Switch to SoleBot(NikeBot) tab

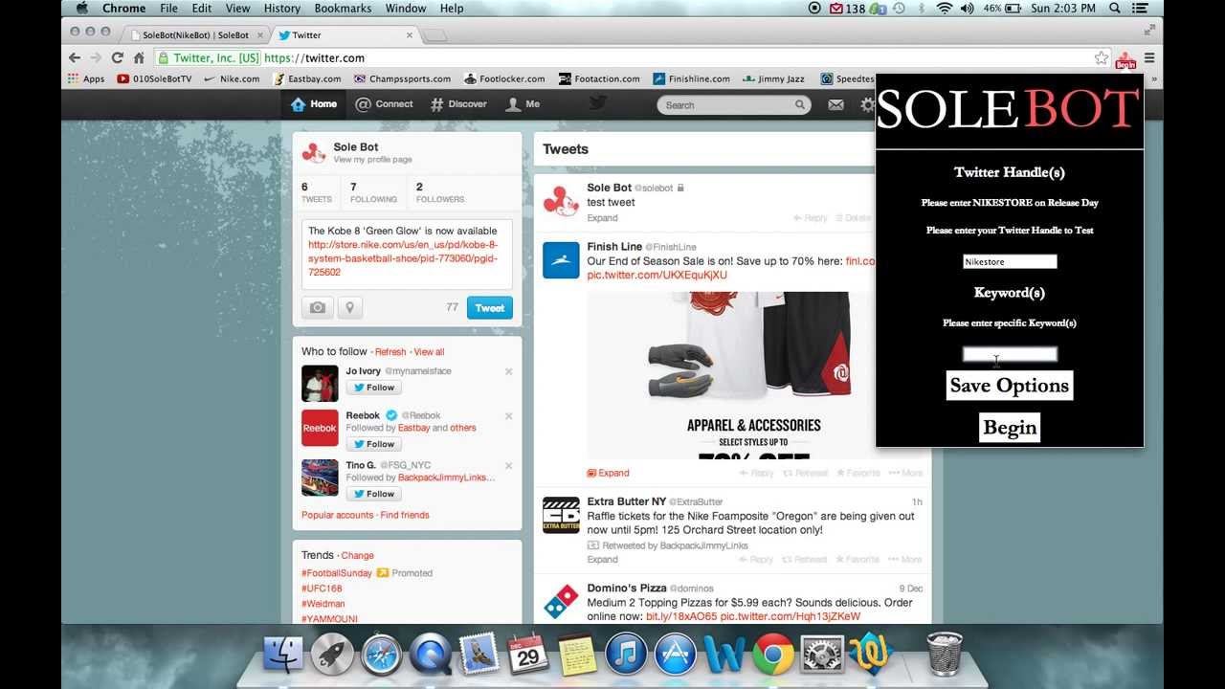pos(196,34)
